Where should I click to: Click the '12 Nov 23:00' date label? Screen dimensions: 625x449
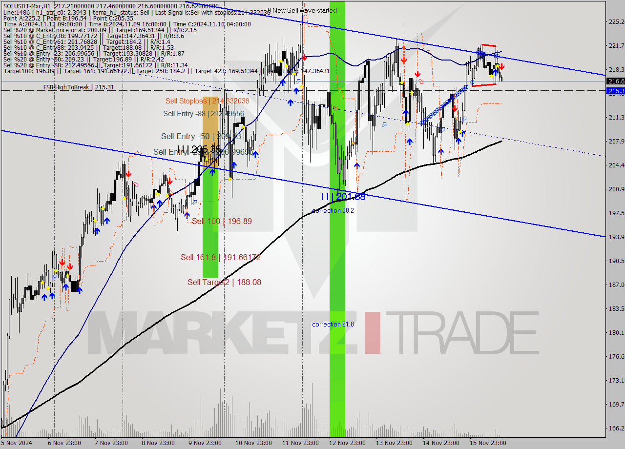tap(348, 443)
